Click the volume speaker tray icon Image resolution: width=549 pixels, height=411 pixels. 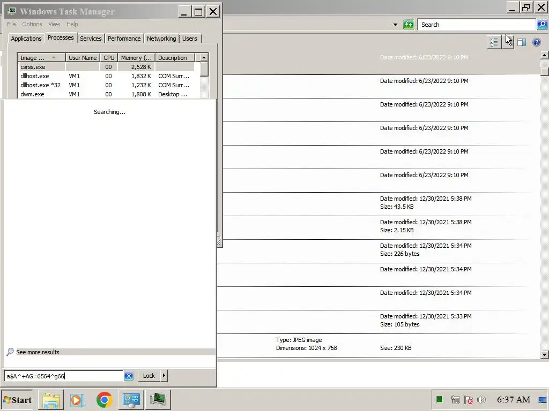tap(481, 399)
